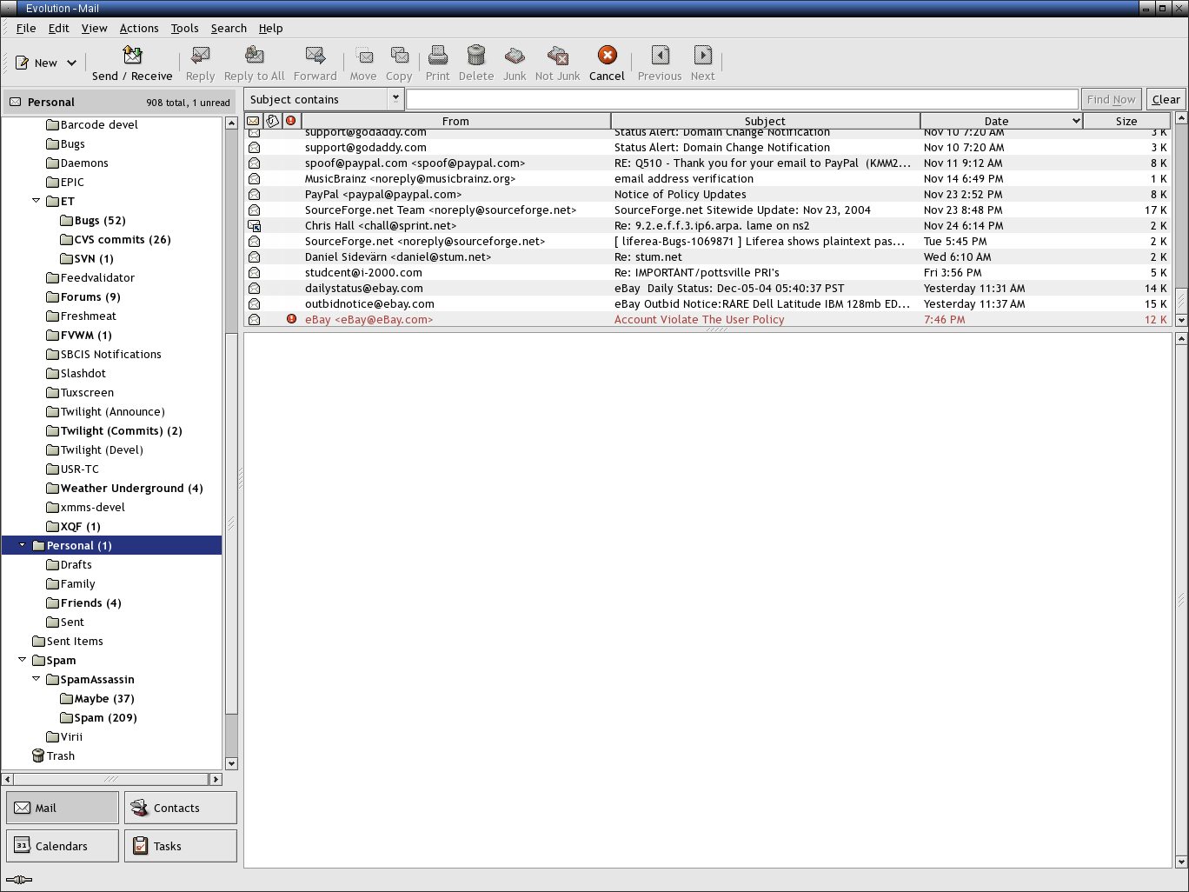The image size is (1189, 892).
Task: Go to the Previous message
Action: (660, 56)
